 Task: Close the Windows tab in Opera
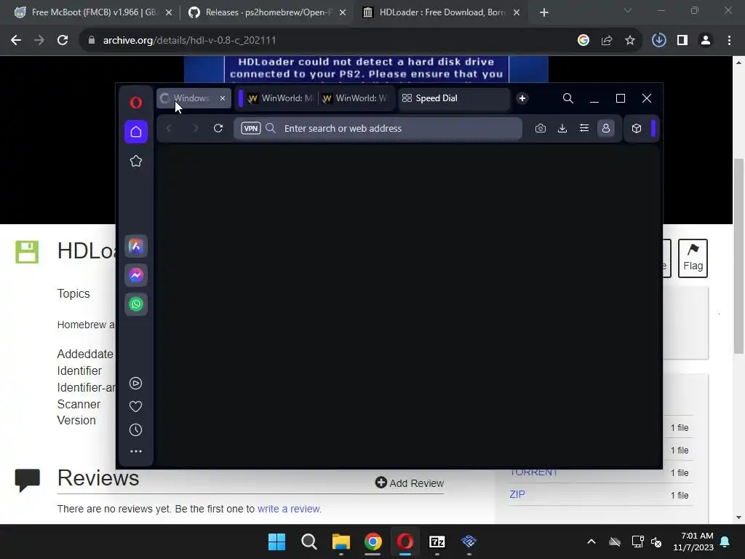point(223,98)
